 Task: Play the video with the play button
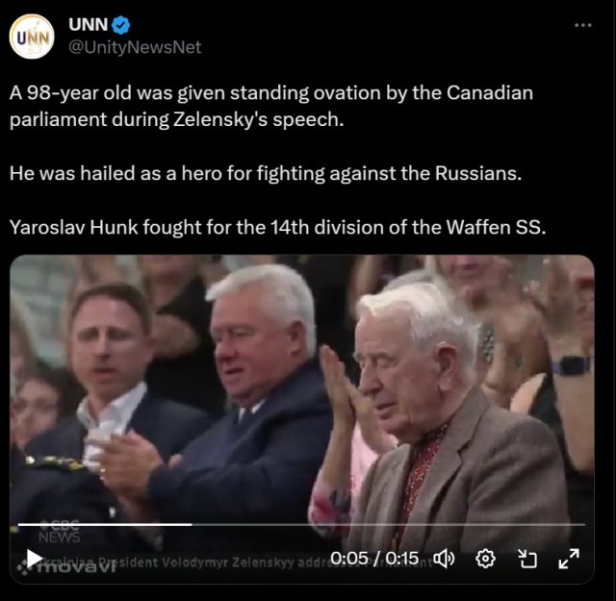point(35,559)
